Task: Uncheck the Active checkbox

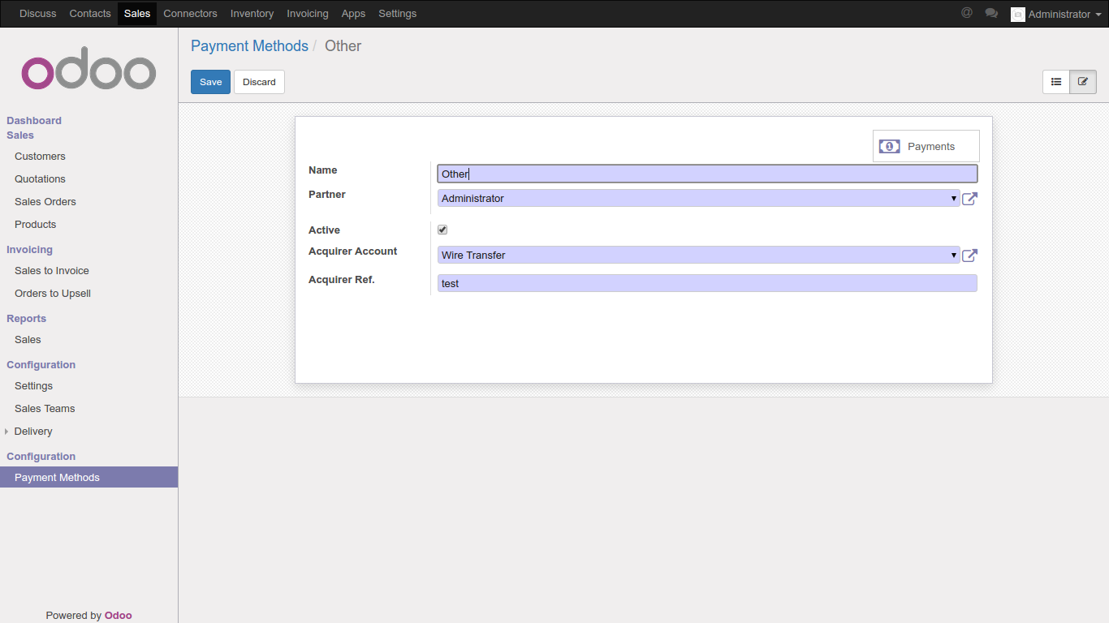Action: click(x=442, y=230)
